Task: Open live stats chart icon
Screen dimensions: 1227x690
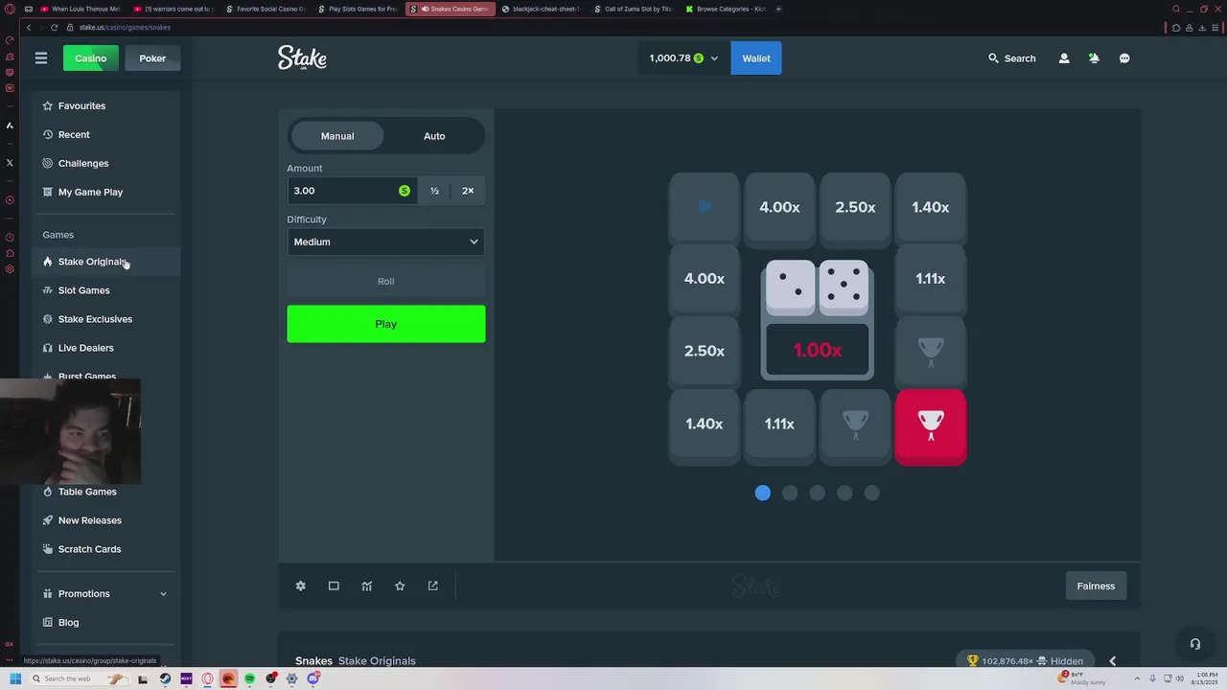Action: [x=366, y=586]
